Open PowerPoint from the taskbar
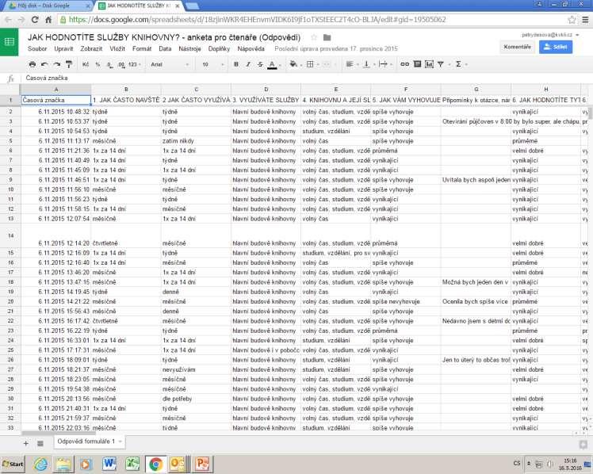This screenshot has height=474, width=593. (202, 464)
